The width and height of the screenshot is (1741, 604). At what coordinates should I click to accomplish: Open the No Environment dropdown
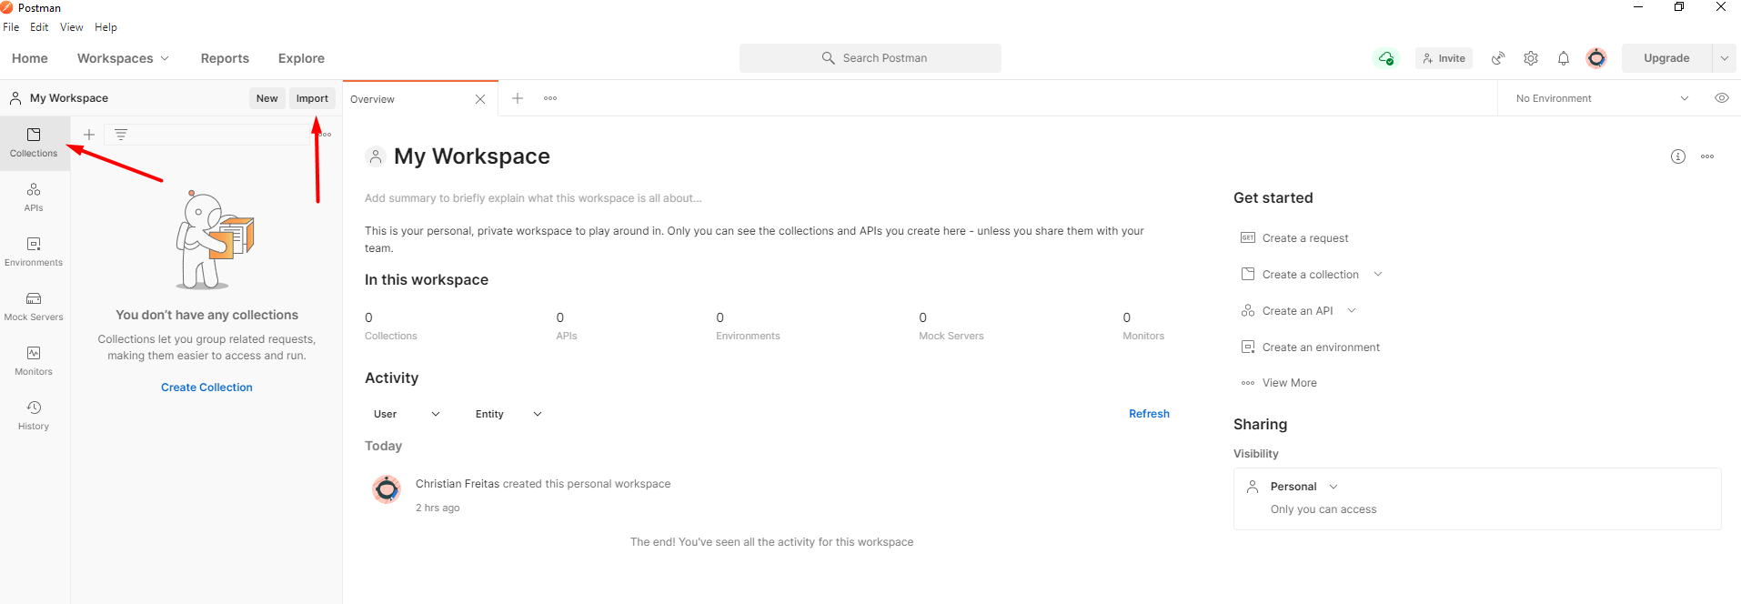(1602, 98)
